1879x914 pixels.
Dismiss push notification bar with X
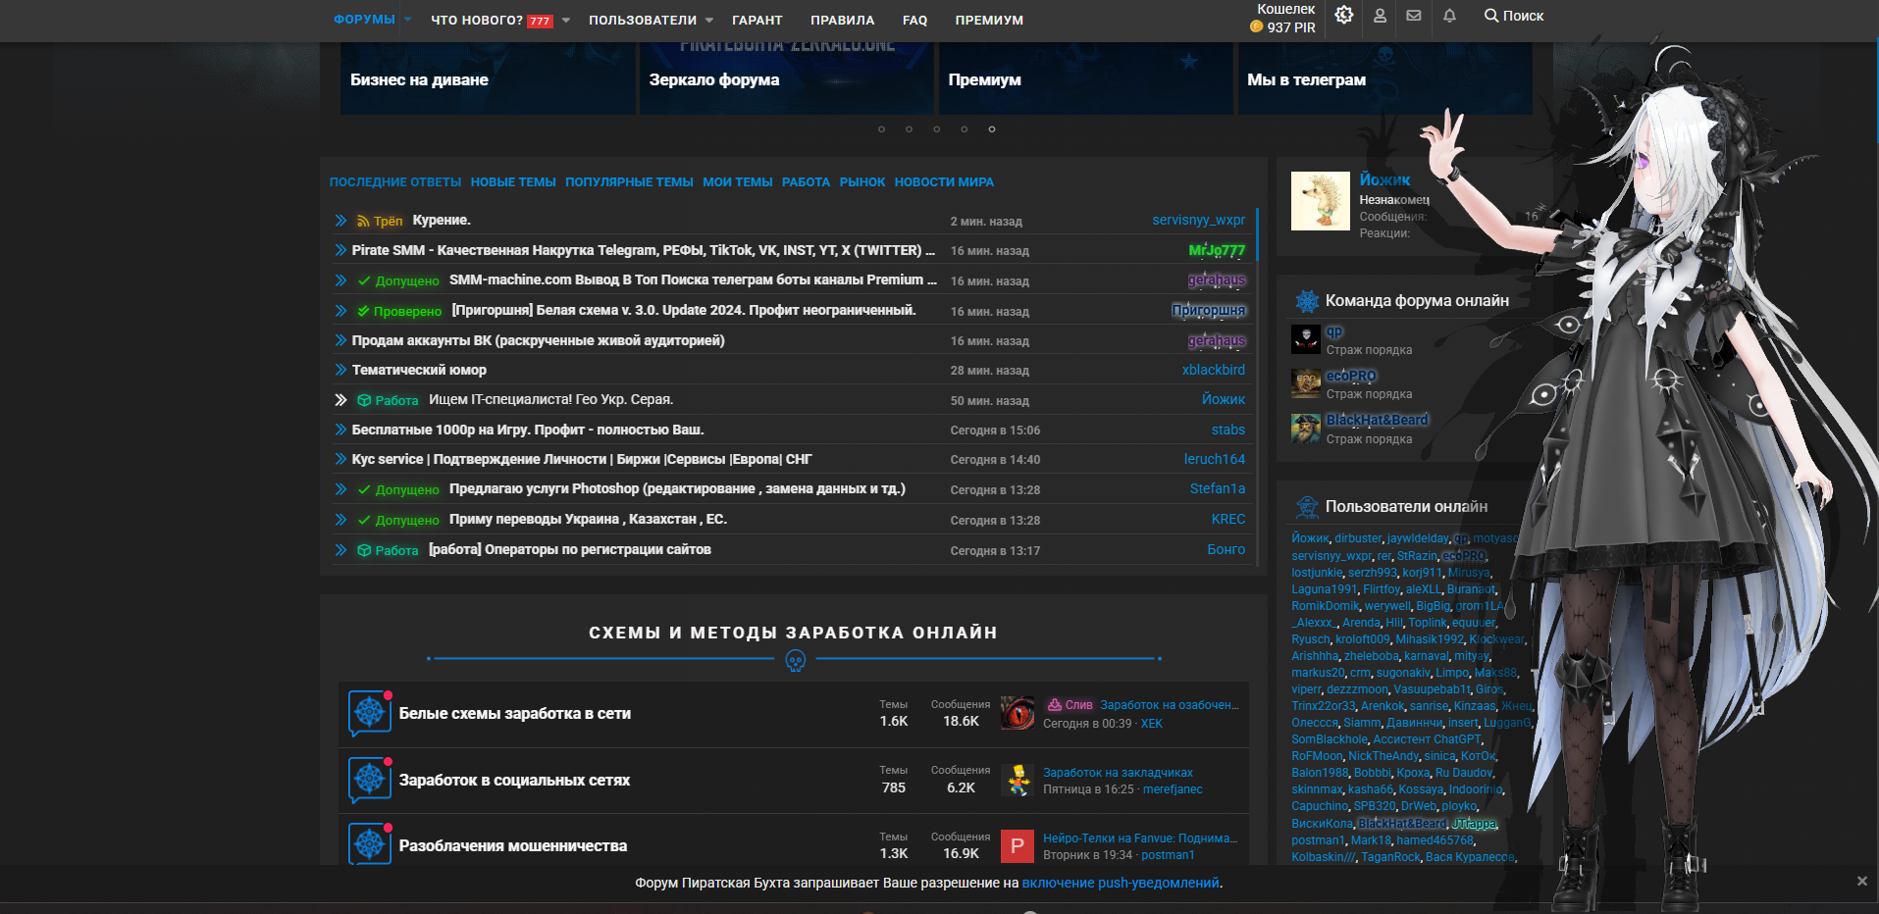pos(1861,882)
